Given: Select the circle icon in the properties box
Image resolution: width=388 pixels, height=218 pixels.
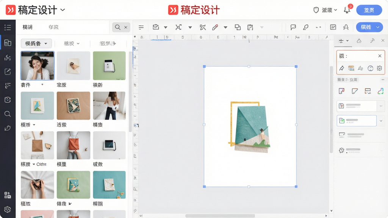Looking at the screenshot, I should [x=370, y=68].
